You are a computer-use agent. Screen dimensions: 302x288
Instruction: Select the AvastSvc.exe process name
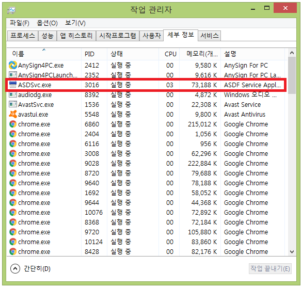[36, 105]
